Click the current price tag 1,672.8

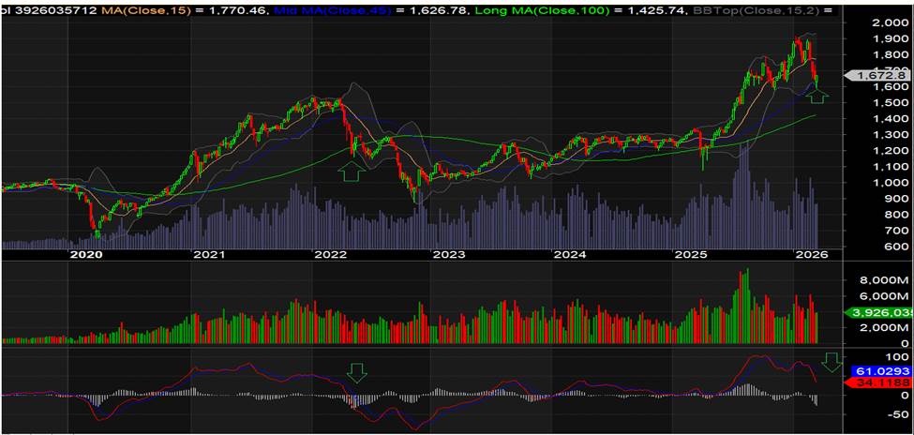(x=879, y=75)
